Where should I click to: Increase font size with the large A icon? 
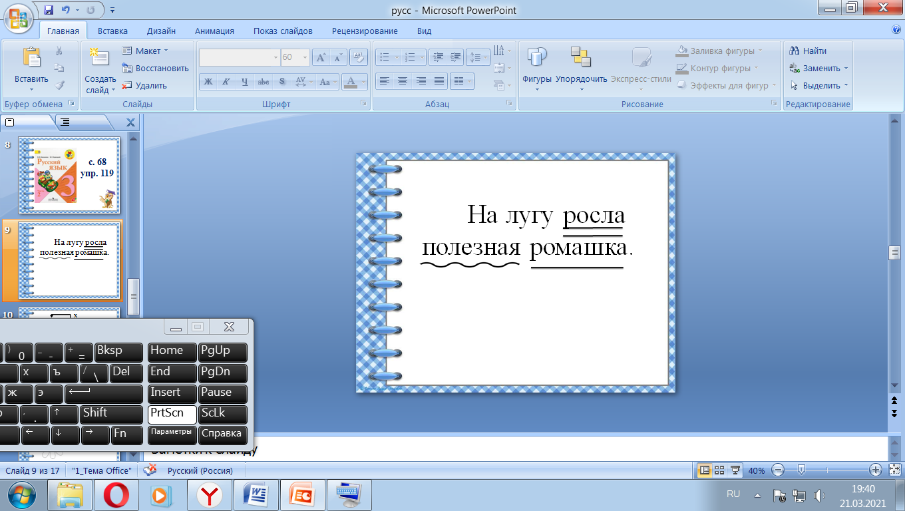[x=321, y=58]
